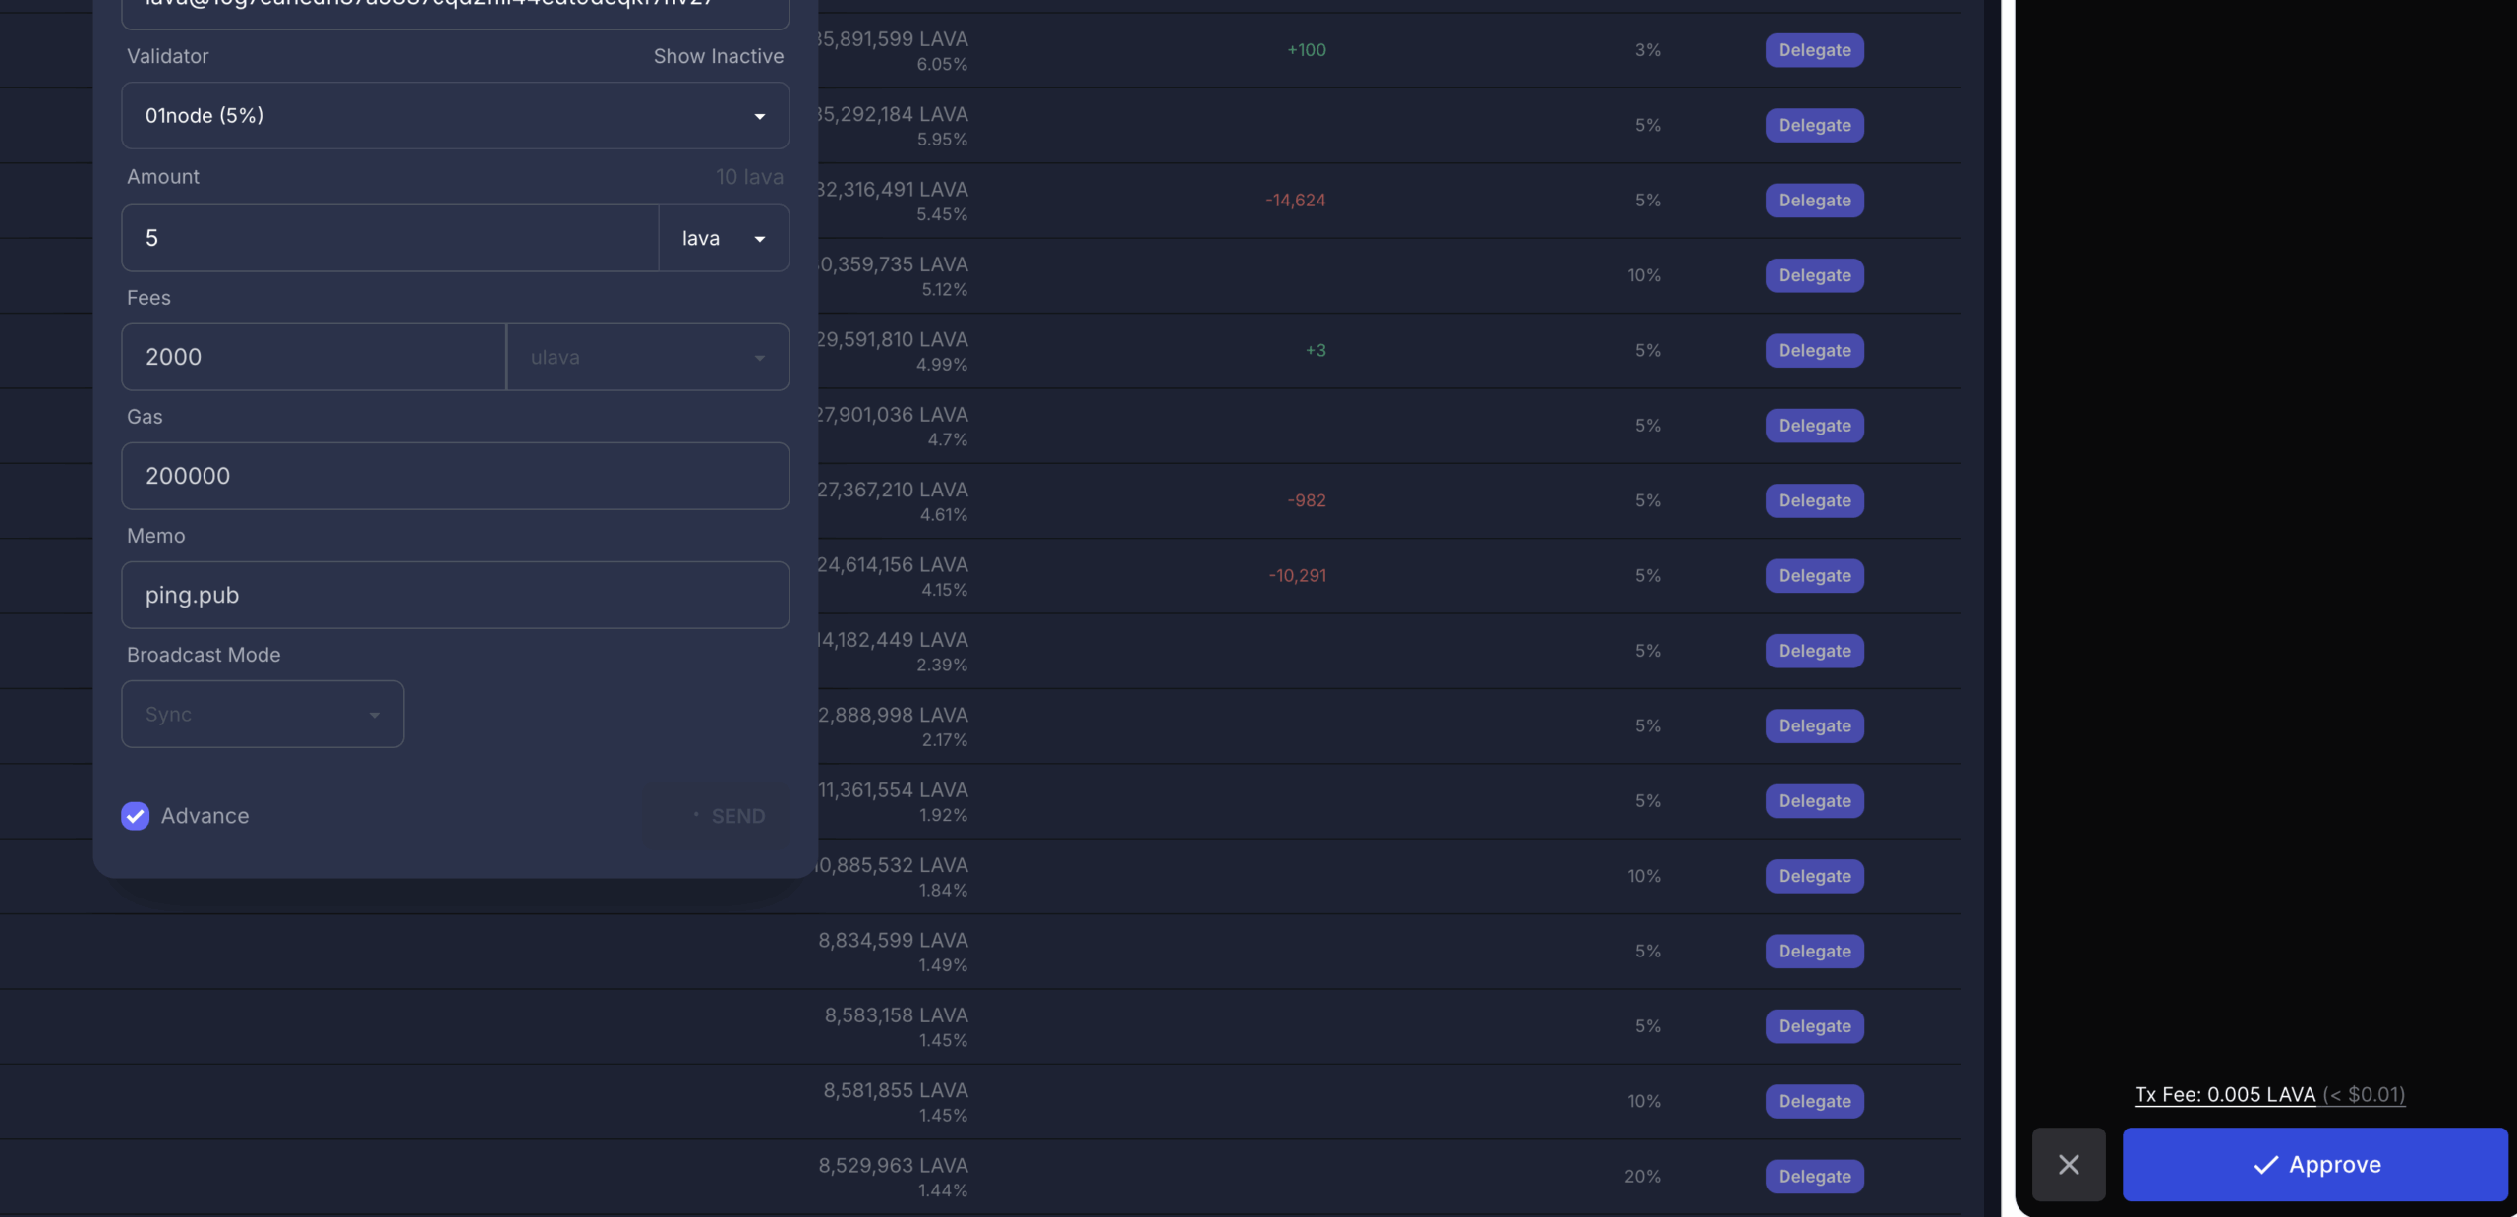
Task: Edit the Gas field with 200000
Action: (x=455, y=476)
